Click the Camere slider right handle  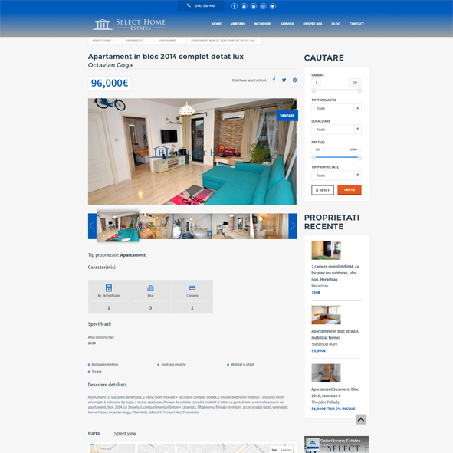click(359, 90)
